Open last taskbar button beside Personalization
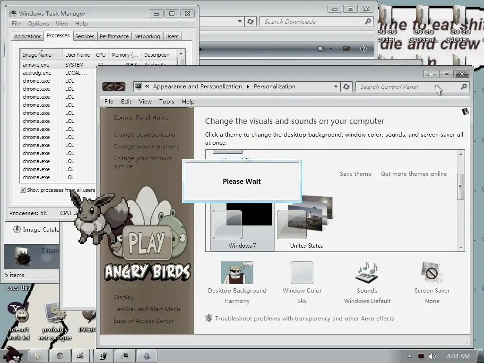 click(147, 356)
